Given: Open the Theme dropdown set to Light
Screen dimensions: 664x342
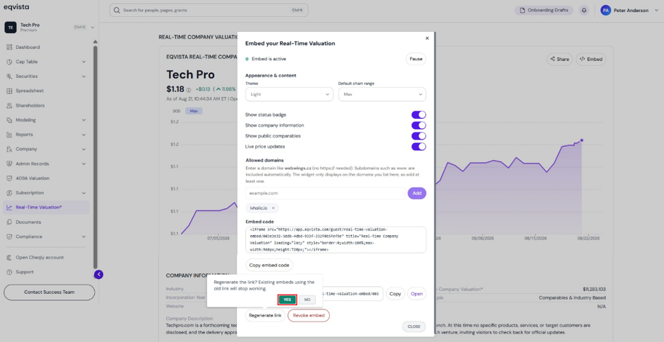Looking at the screenshot, I should click(289, 94).
